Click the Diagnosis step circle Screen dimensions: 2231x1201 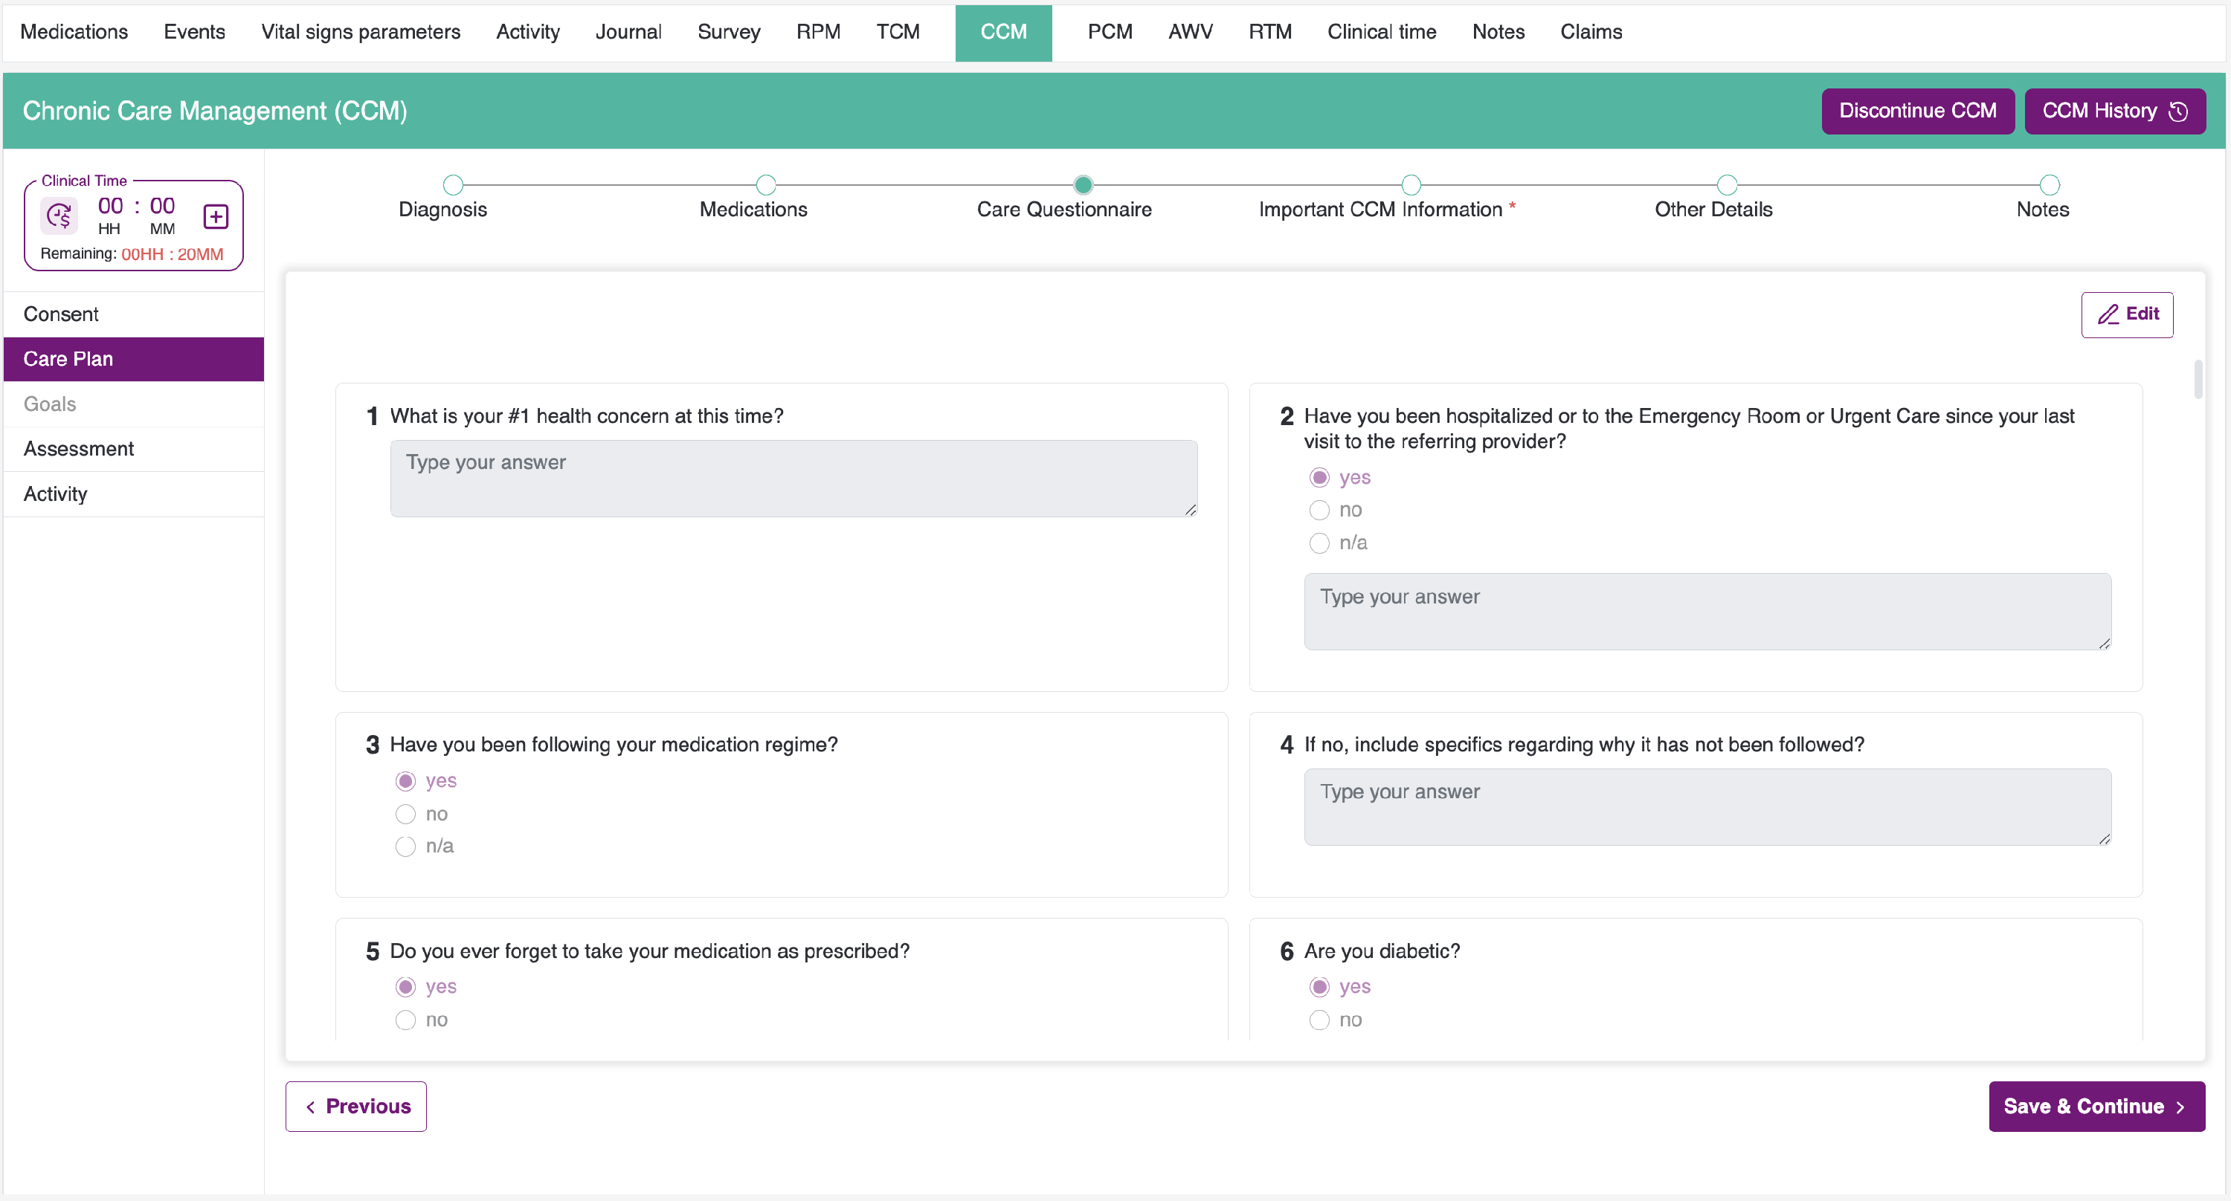pyautogui.click(x=452, y=184)
